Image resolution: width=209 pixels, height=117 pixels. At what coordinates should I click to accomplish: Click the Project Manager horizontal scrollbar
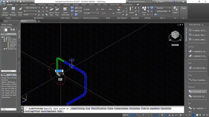click(8, 71)
